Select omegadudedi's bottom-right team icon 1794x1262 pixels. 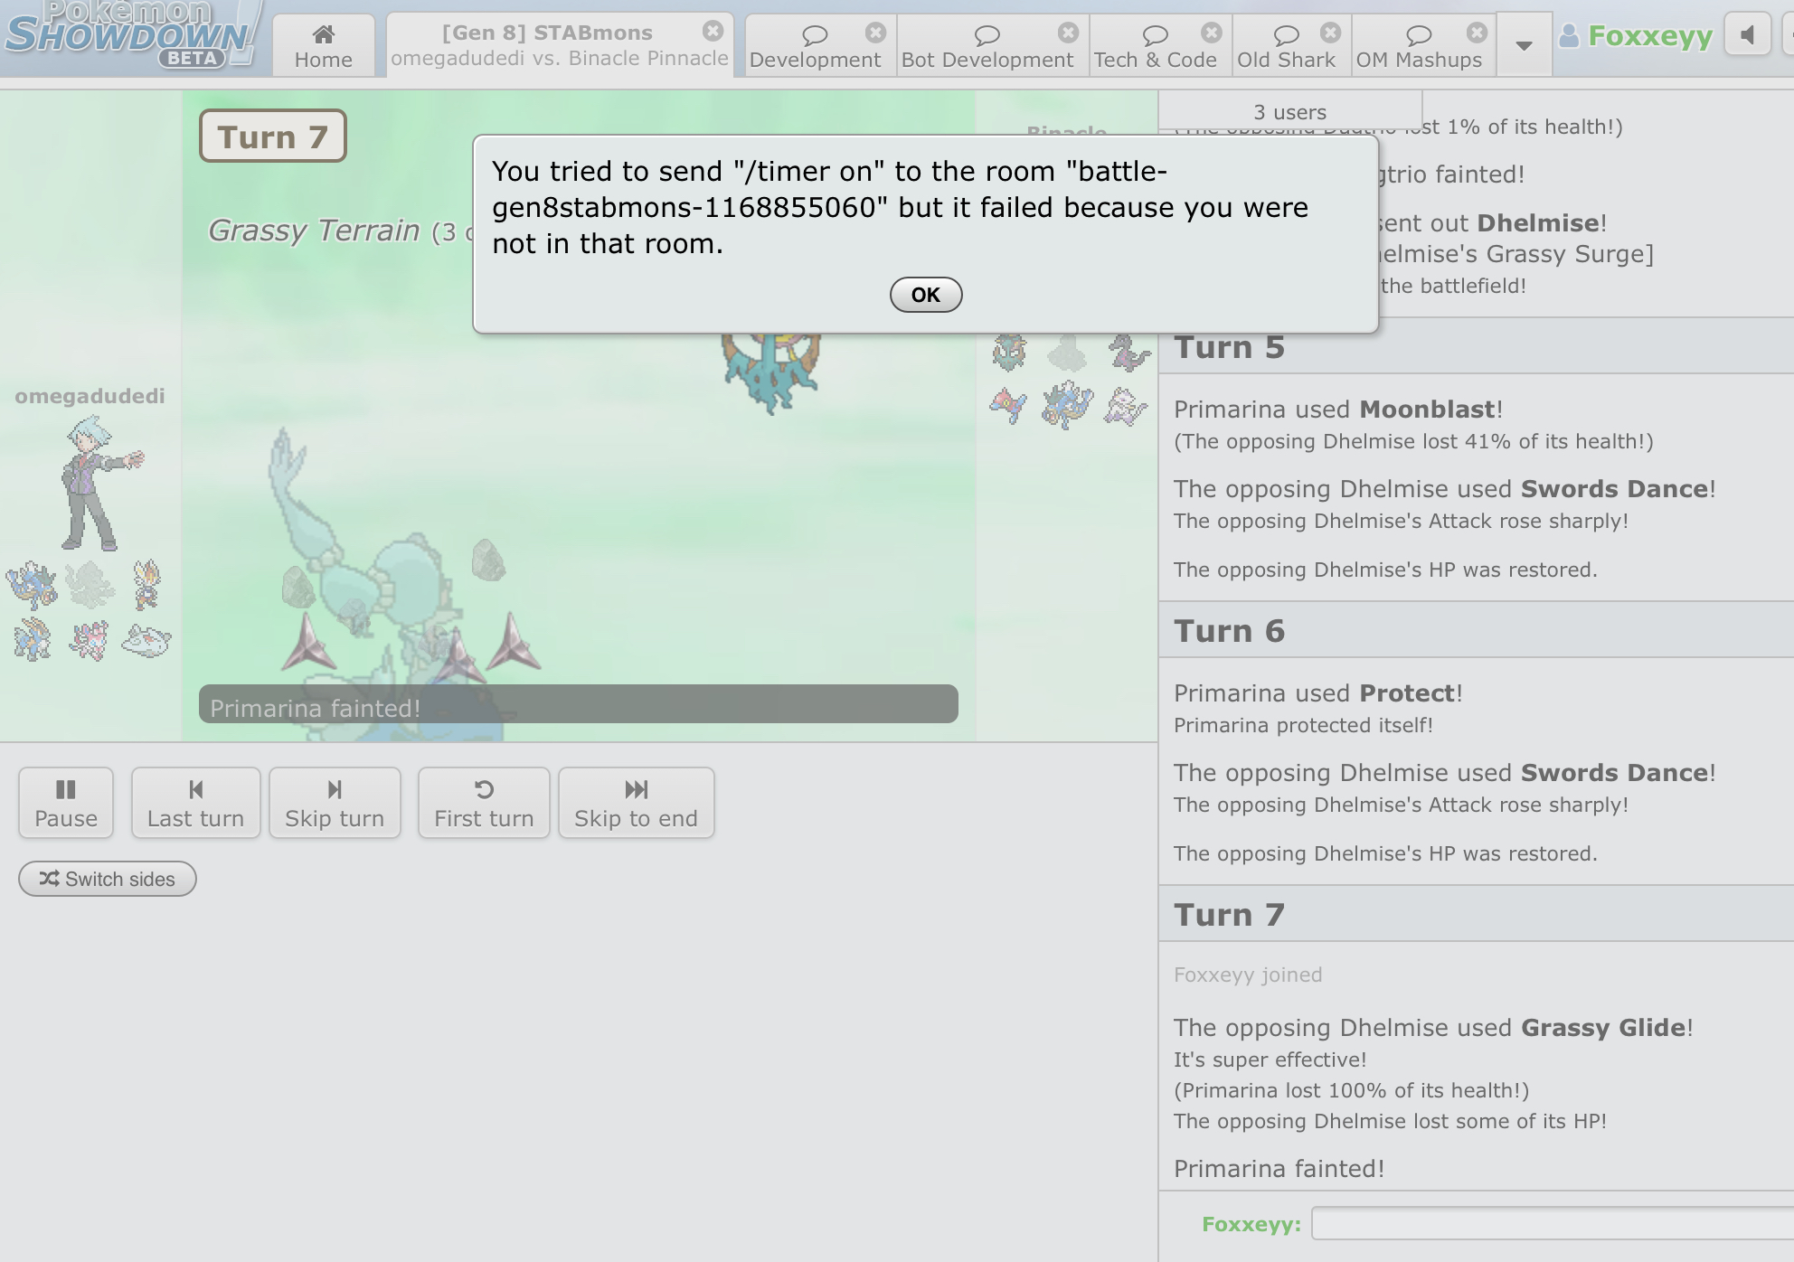146,639
